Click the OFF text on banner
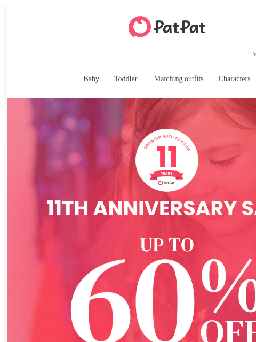 pyautogui.click(x=228, y=331)
